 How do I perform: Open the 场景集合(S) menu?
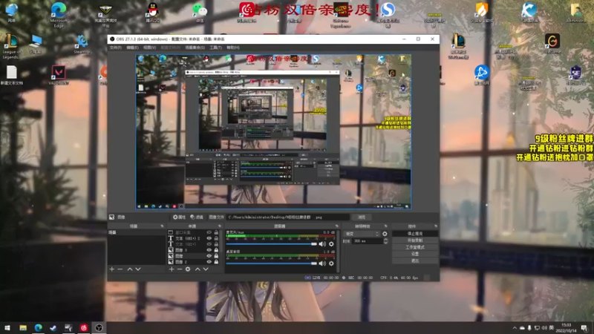[195, 48]
